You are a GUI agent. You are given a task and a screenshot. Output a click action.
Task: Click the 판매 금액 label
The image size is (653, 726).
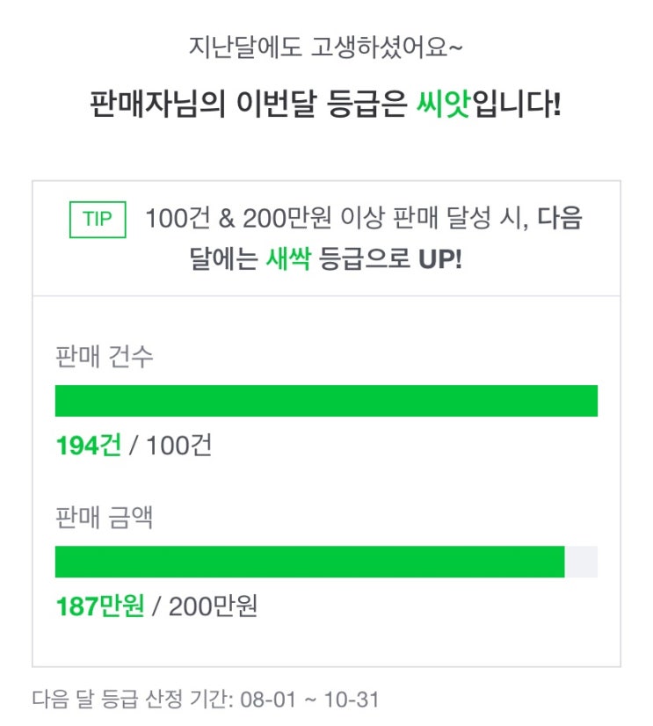click(x=104, y=518)
